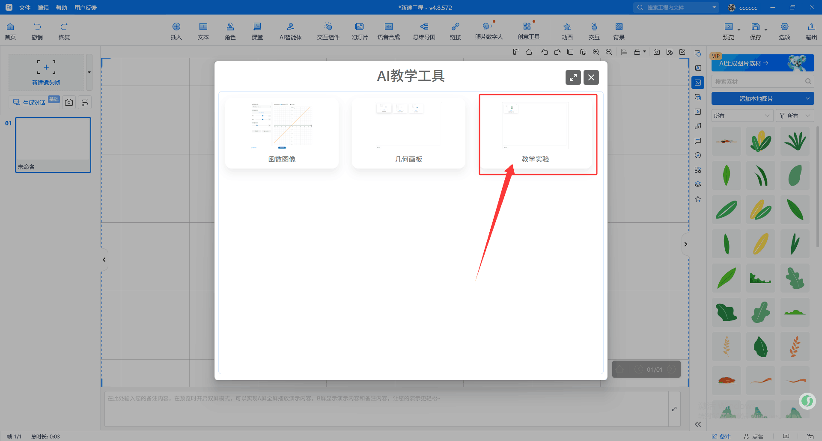Click the AI智能体 toolbar icon
The image size is (822, 441).
291,31
